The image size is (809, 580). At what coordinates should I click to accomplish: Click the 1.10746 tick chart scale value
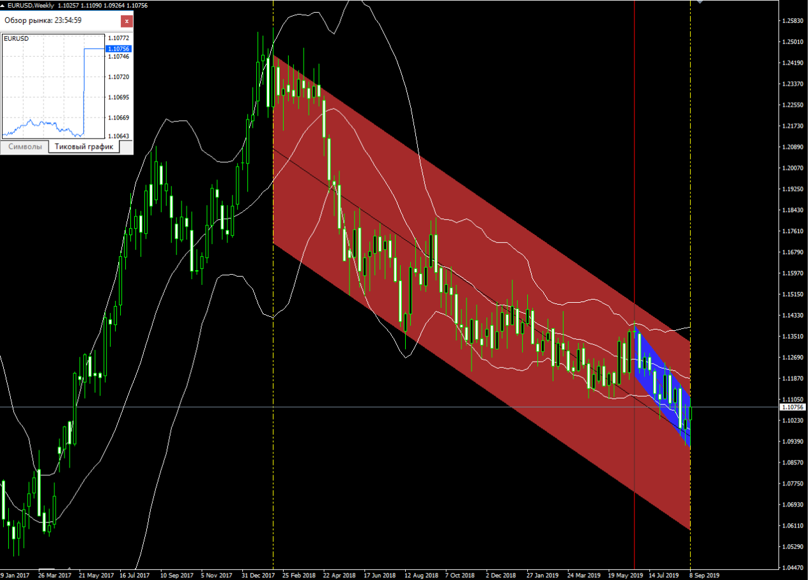pos(119,57)
